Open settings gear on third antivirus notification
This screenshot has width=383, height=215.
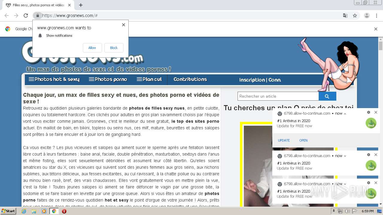pyautogui.click(x=369, y=183)
